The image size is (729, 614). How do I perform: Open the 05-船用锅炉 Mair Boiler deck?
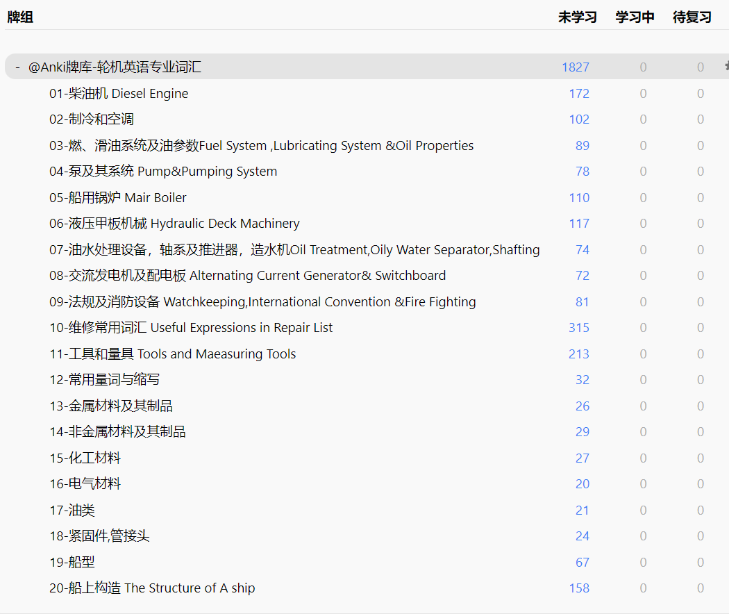coord(118,198)
